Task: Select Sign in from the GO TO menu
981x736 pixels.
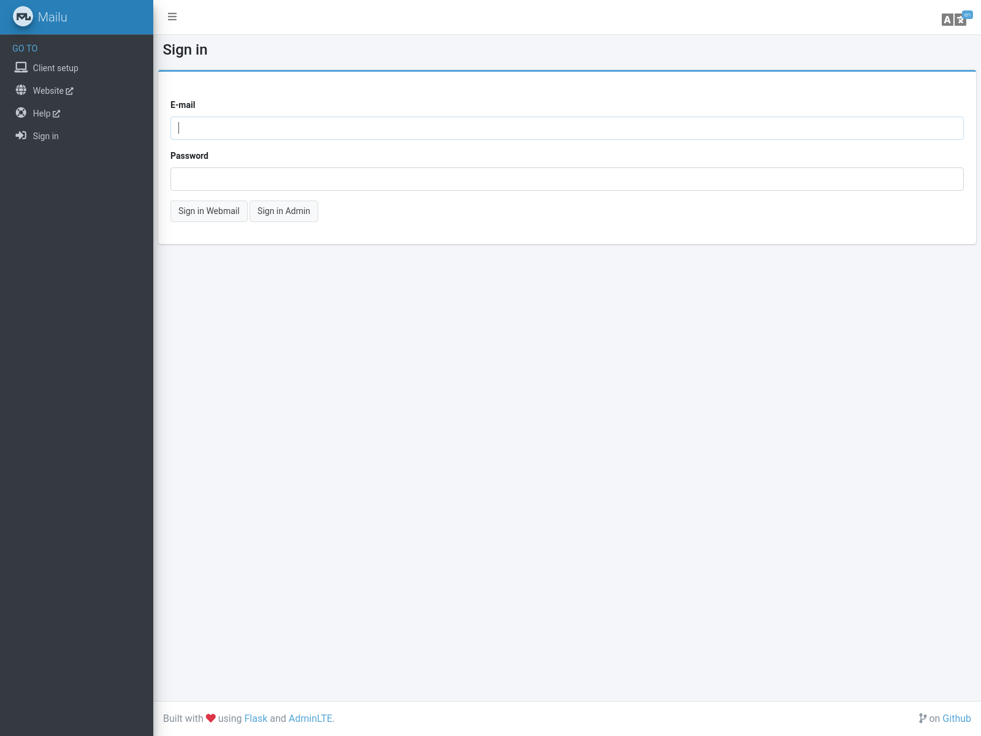Action: 45,136
